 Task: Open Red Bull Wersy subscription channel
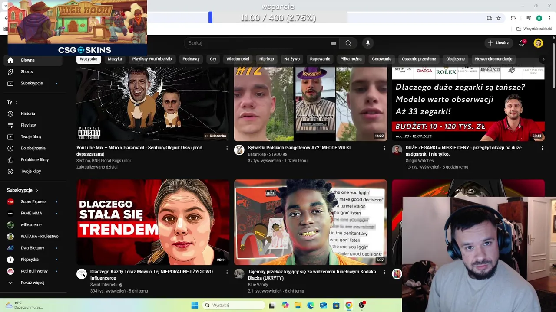(33, 271)
